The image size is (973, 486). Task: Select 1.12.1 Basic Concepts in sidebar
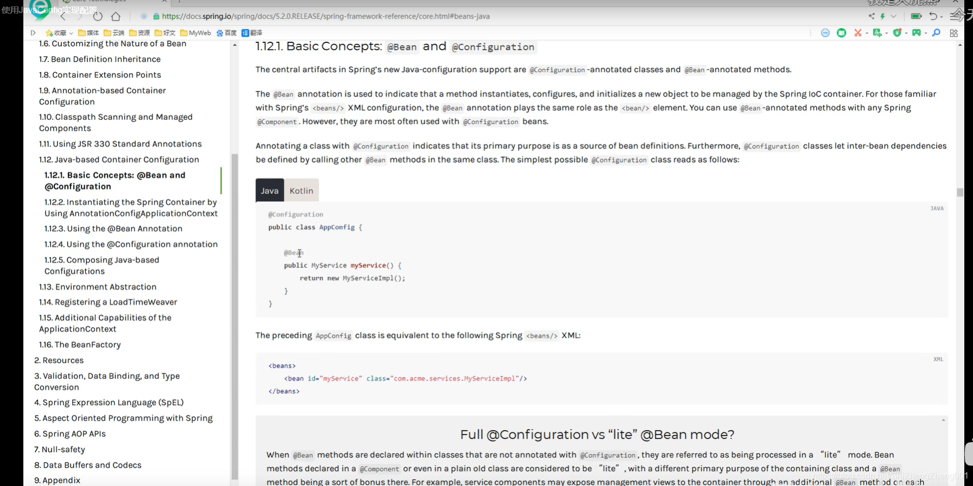(115, 181)
